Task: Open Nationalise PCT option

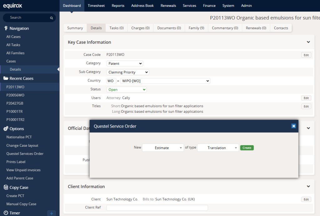Action: click(x=19, y=137)
